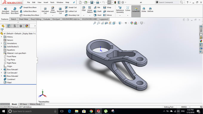Open the Windows Start menu
203x114 pixels.
[x=4, y=111]
